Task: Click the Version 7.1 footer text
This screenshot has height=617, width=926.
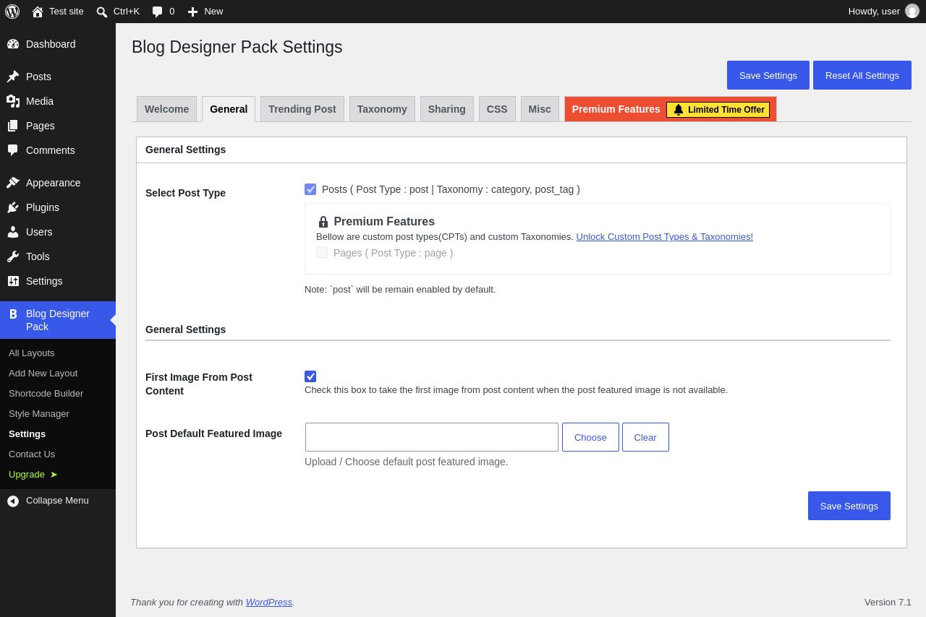Action: 888,602
